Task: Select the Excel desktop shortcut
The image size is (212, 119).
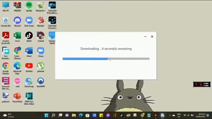Action: (x=17, y=37)
